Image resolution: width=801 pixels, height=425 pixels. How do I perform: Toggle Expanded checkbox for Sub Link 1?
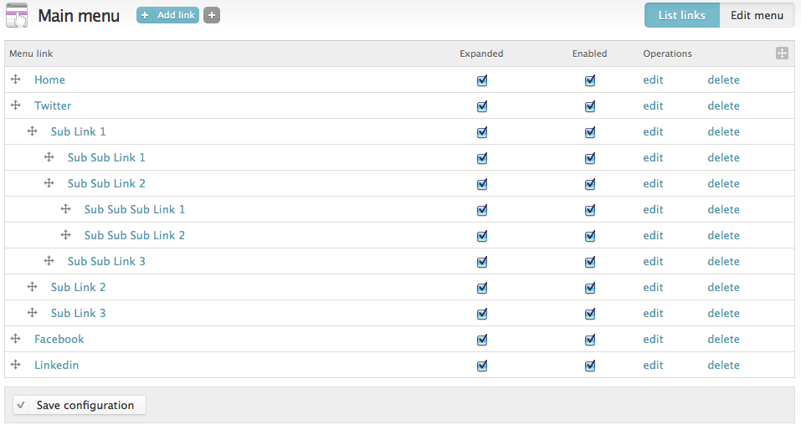coord(482,132)
